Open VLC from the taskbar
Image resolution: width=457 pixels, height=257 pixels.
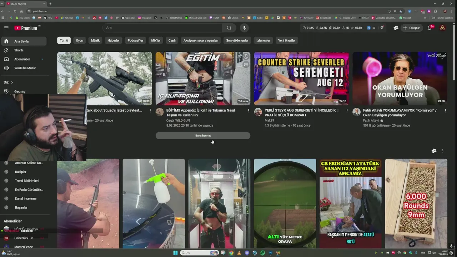[x=239, y=253]
